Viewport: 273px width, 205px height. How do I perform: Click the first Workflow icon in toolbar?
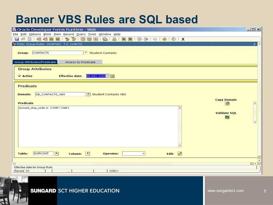[139, 39]
